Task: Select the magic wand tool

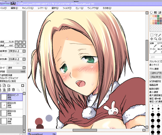Action: pyautogui.click(x=160, y=35)
